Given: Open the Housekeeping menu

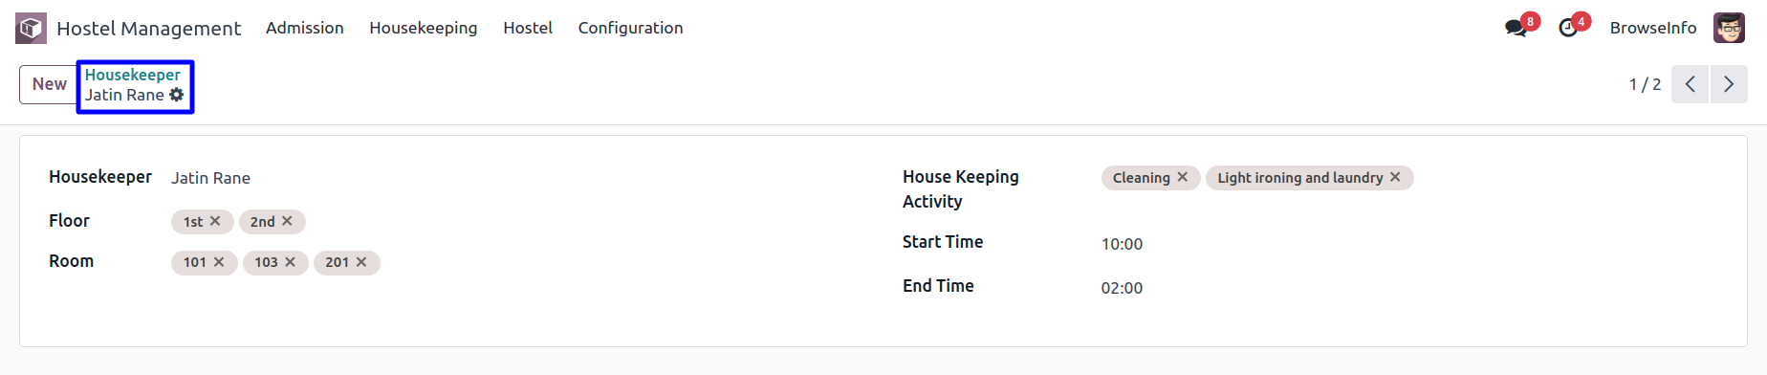Looking at the screenshot, I should pyautogui.click(x=424, y=28).
